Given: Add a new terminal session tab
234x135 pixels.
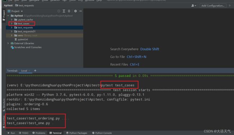Looking at the screenshot, I should pos(35,70).
